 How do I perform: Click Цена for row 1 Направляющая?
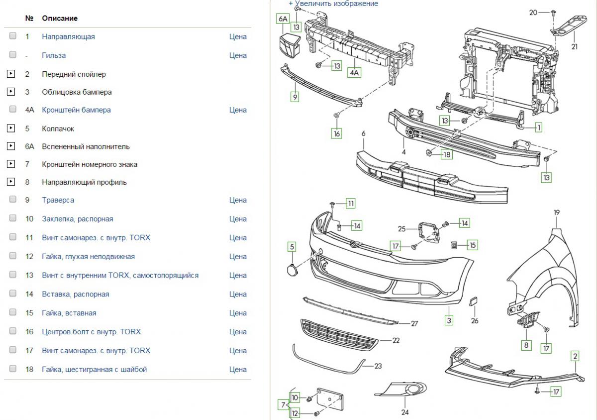(x=238, y=36)
